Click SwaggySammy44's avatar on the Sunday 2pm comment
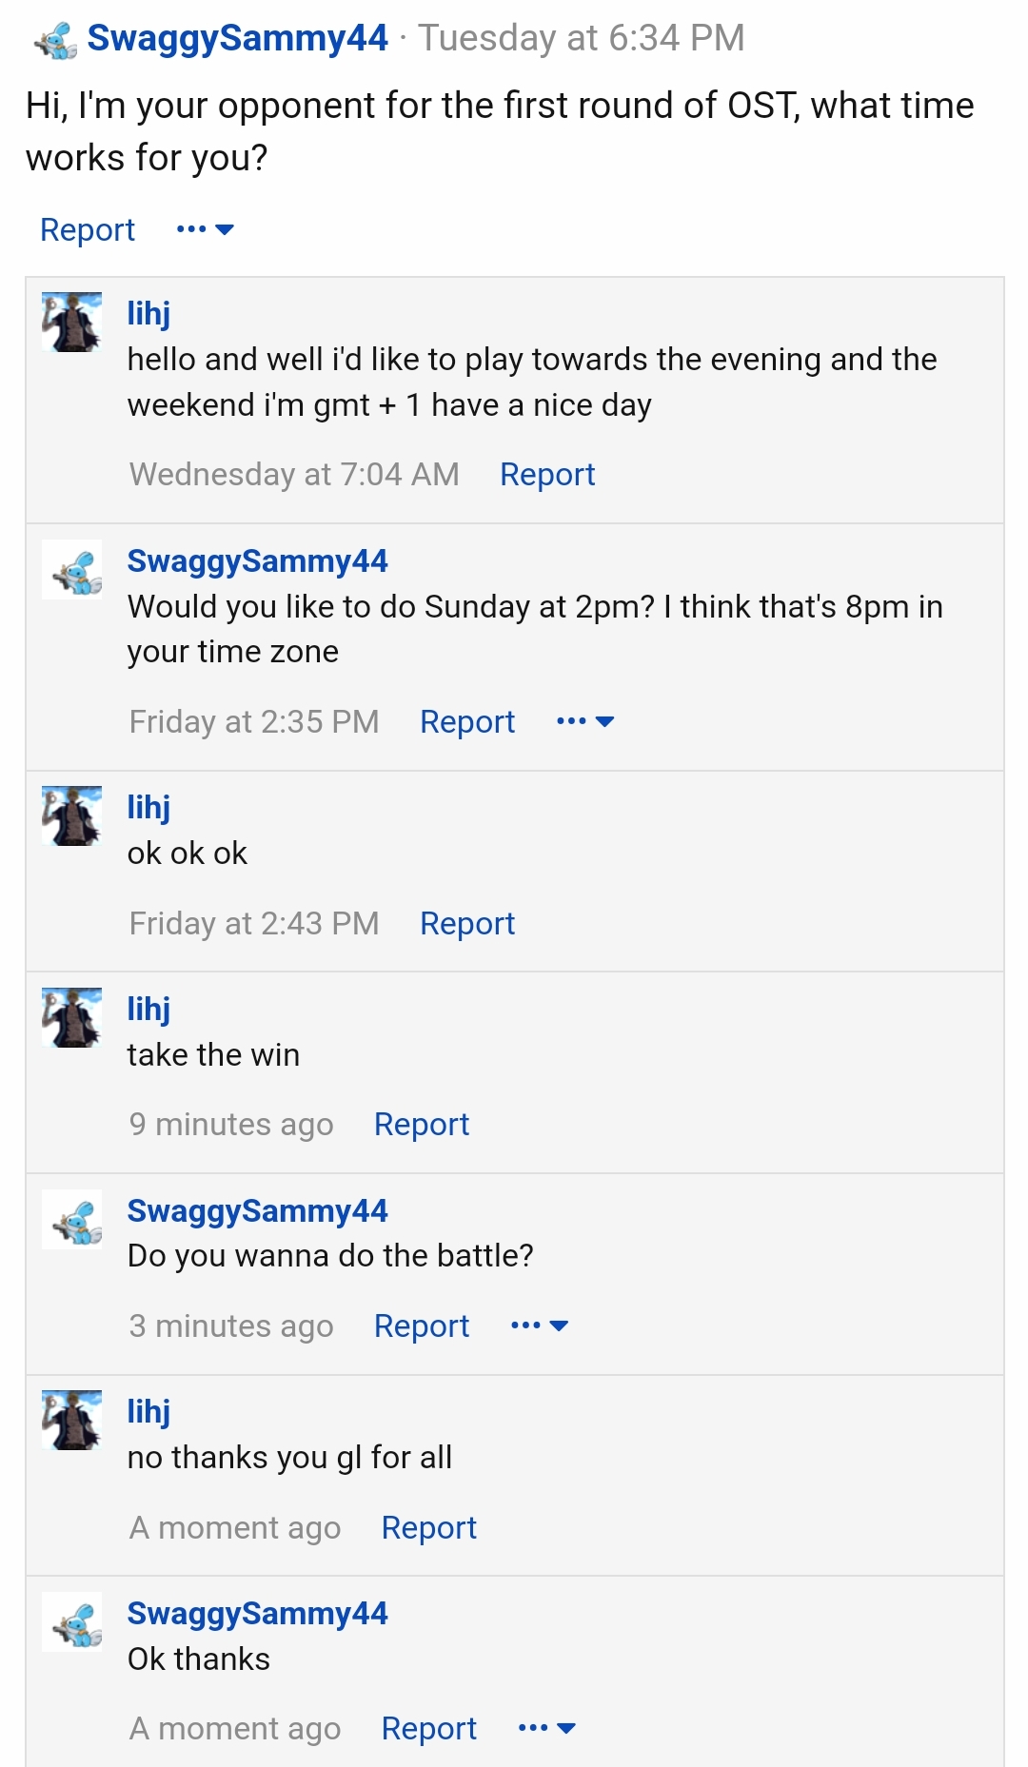 pyautogui.click(x=71, y=569)
